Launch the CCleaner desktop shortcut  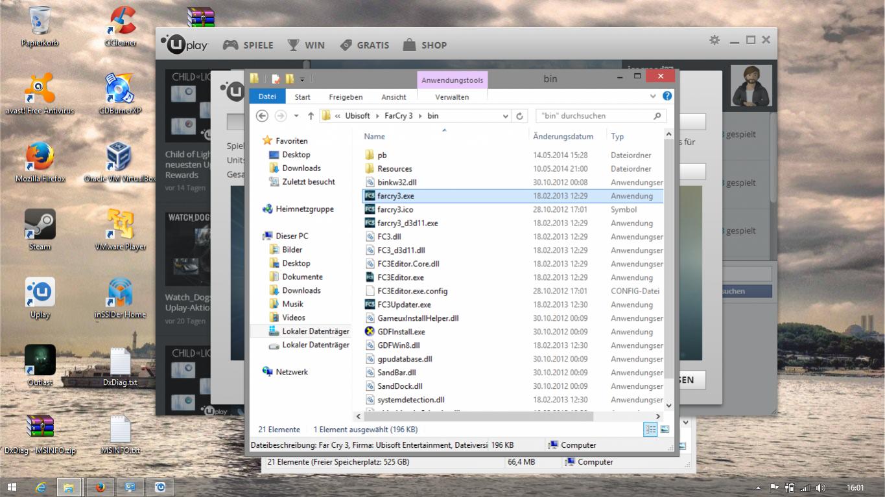pyautogui.click(x=121, y=26)
